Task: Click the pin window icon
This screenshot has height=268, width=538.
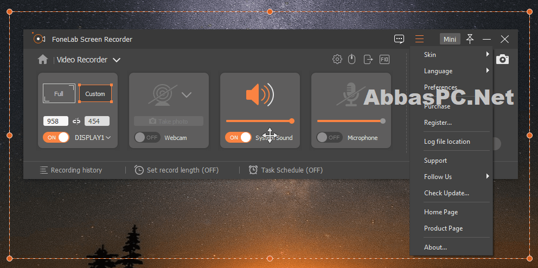Action: tap(470, 39)
